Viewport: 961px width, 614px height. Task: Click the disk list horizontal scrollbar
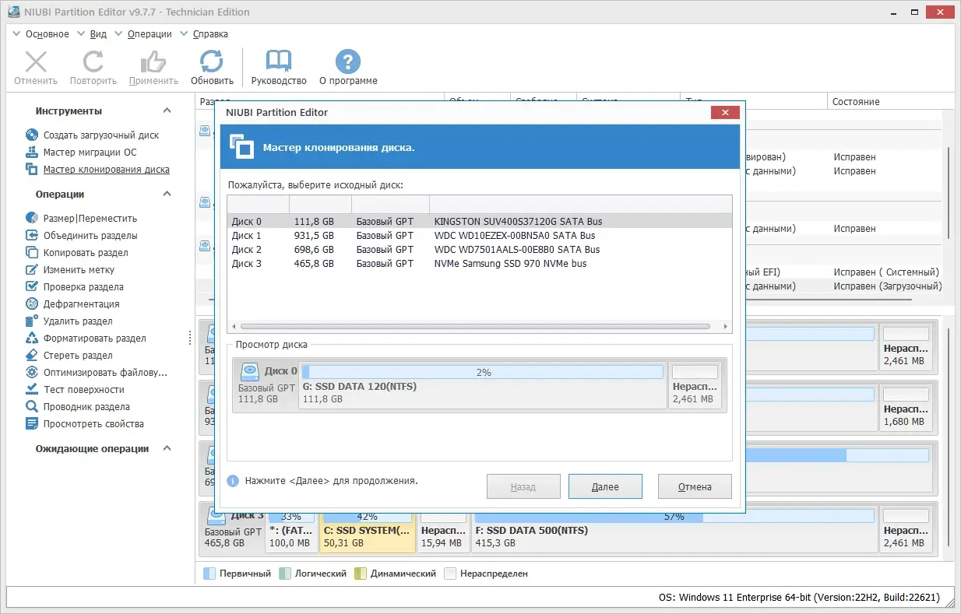pyautogui.click(x=476, y=327)
